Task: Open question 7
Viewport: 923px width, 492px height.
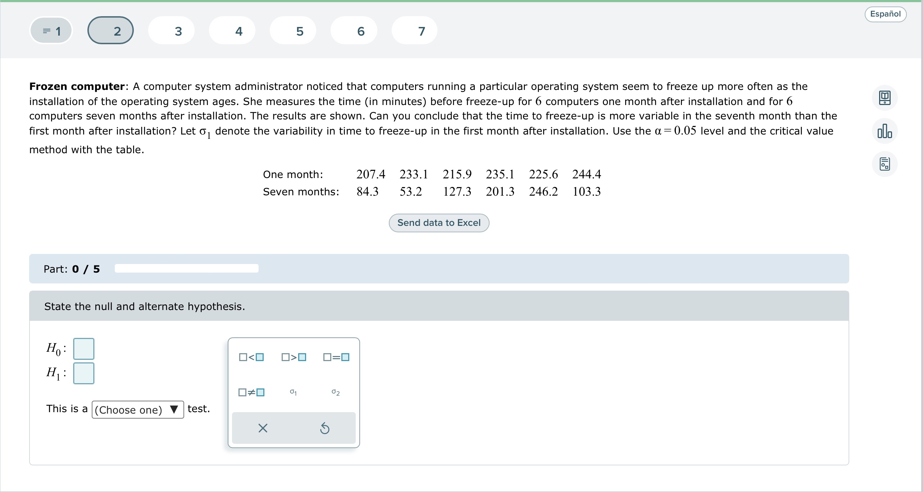Action: click(422, 31)
